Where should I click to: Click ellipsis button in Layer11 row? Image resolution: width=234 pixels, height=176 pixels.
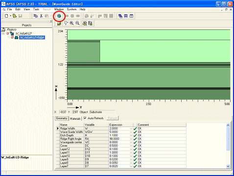[131, 153]
